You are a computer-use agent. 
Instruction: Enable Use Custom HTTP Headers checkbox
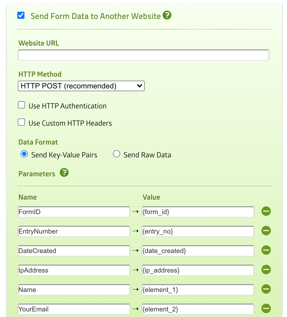pyautogui.click(x=21, y=123)
